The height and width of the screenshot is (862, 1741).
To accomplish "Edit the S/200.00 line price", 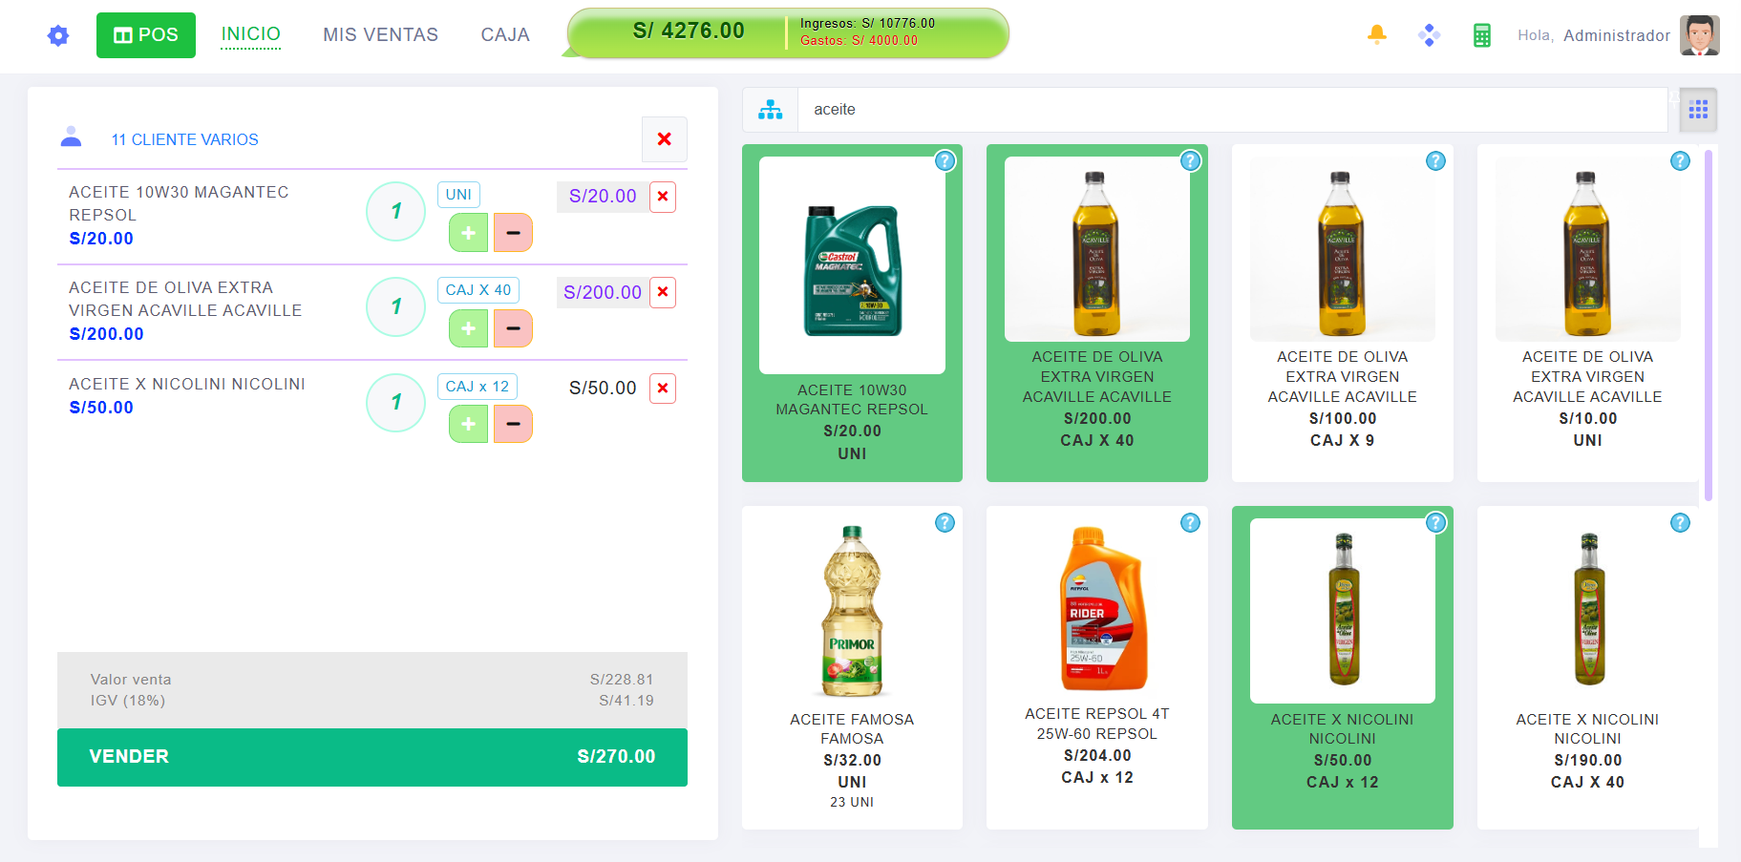I will [x=603, y=292].
